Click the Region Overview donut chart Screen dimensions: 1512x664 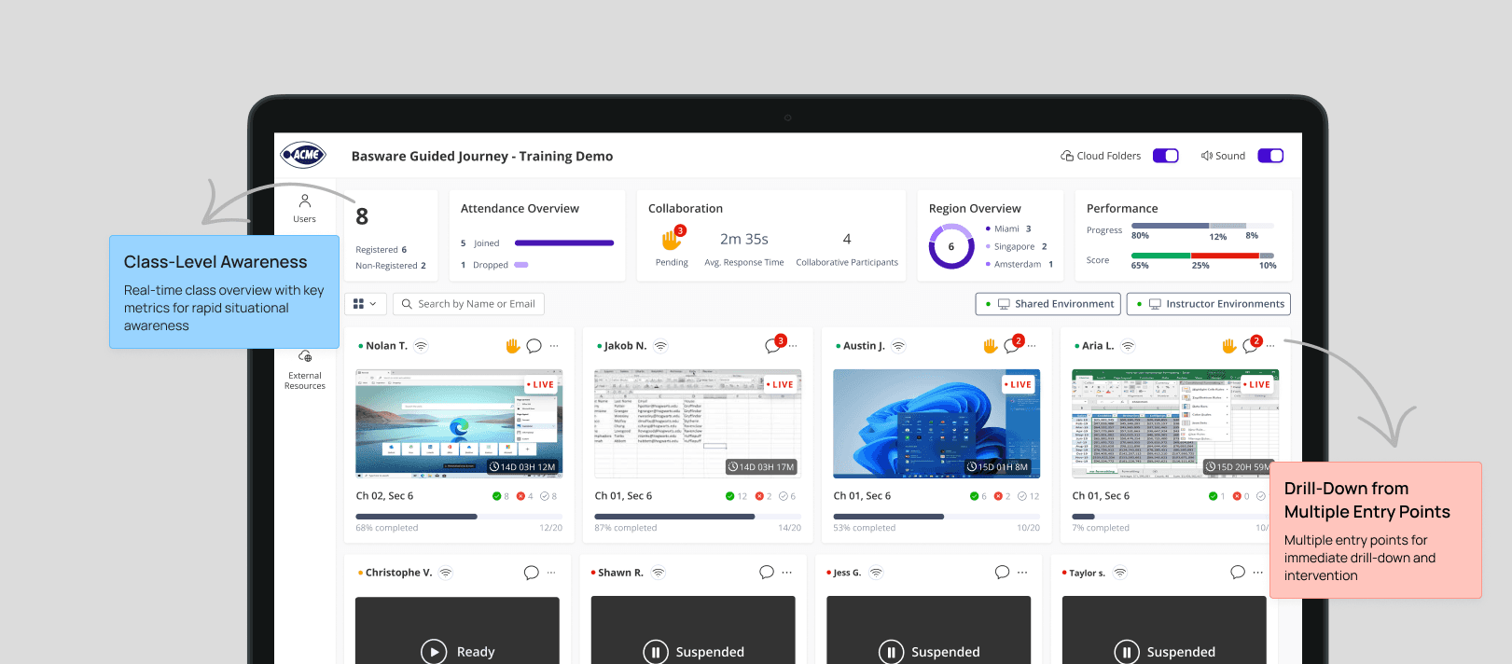tap(951, 246)
